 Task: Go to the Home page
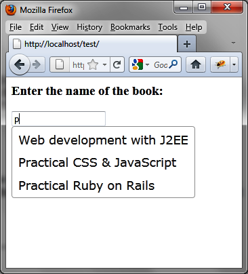click(196, 64)
